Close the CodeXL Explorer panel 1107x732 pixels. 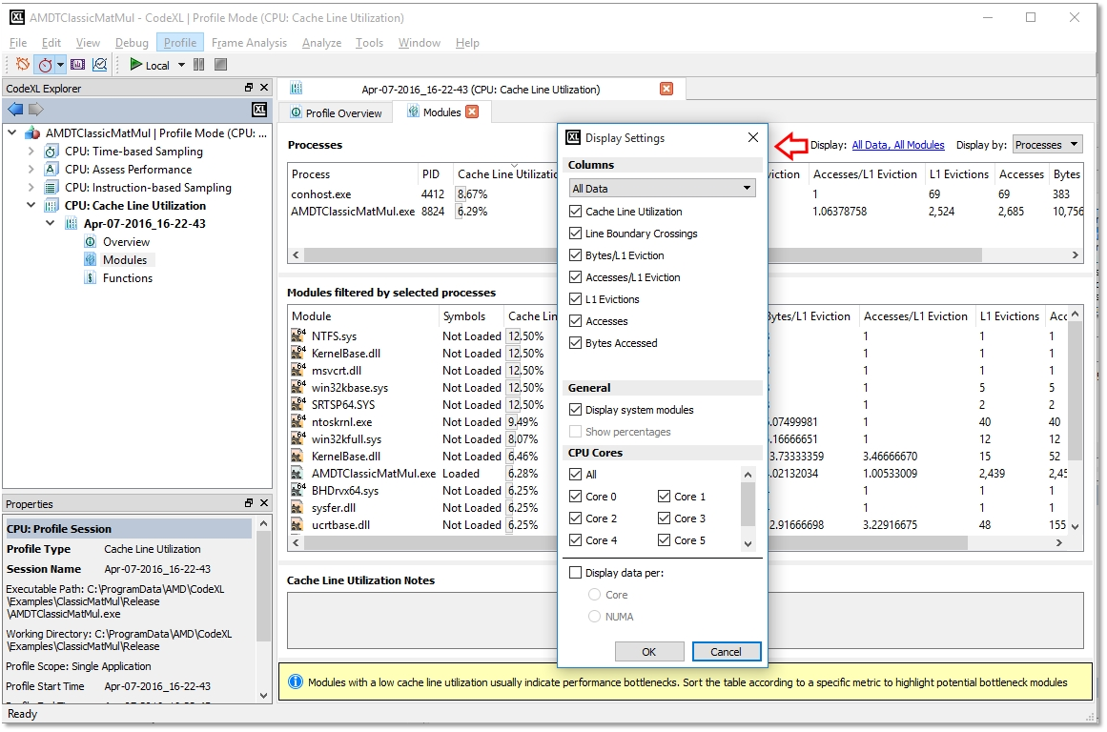pos(264,88)
